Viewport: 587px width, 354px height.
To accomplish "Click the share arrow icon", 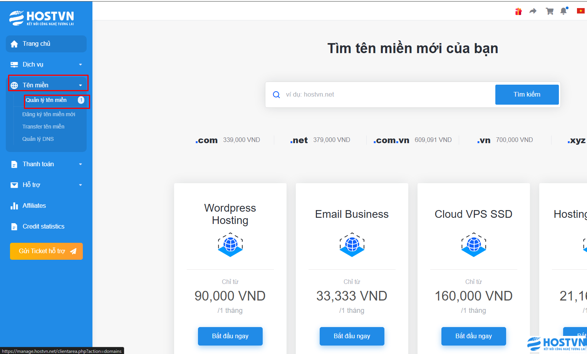I will click(x=533, y=11).
